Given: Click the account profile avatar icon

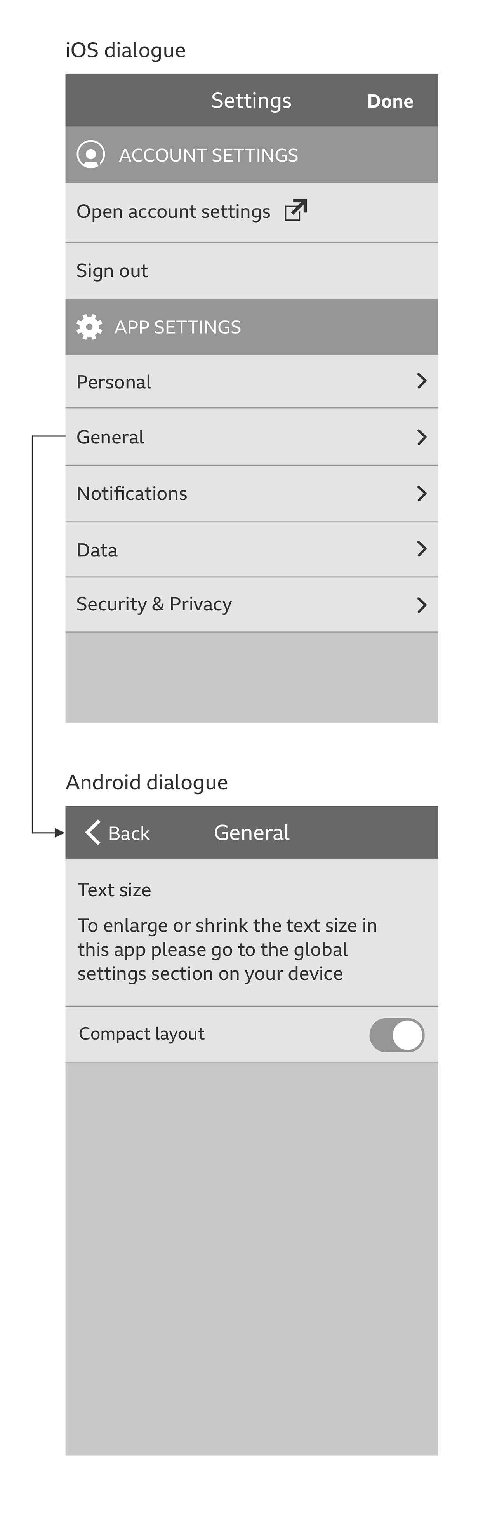Looking at the screenshot, I should click(x=91, y=155).
